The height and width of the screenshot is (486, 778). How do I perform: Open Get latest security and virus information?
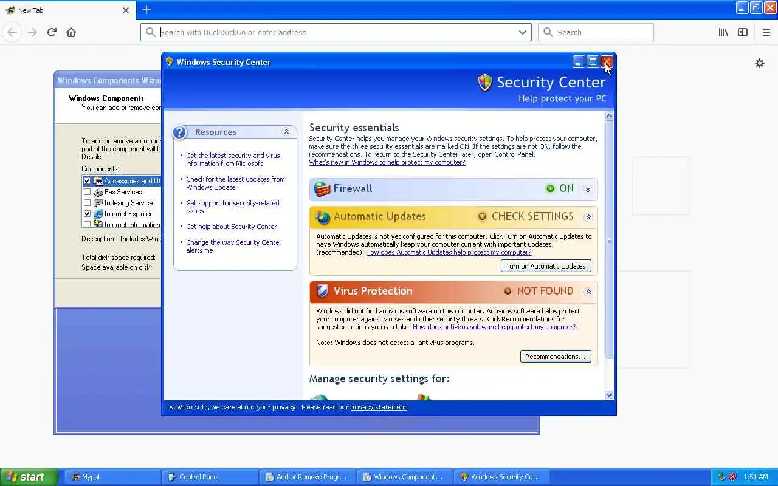coord(233,160)
